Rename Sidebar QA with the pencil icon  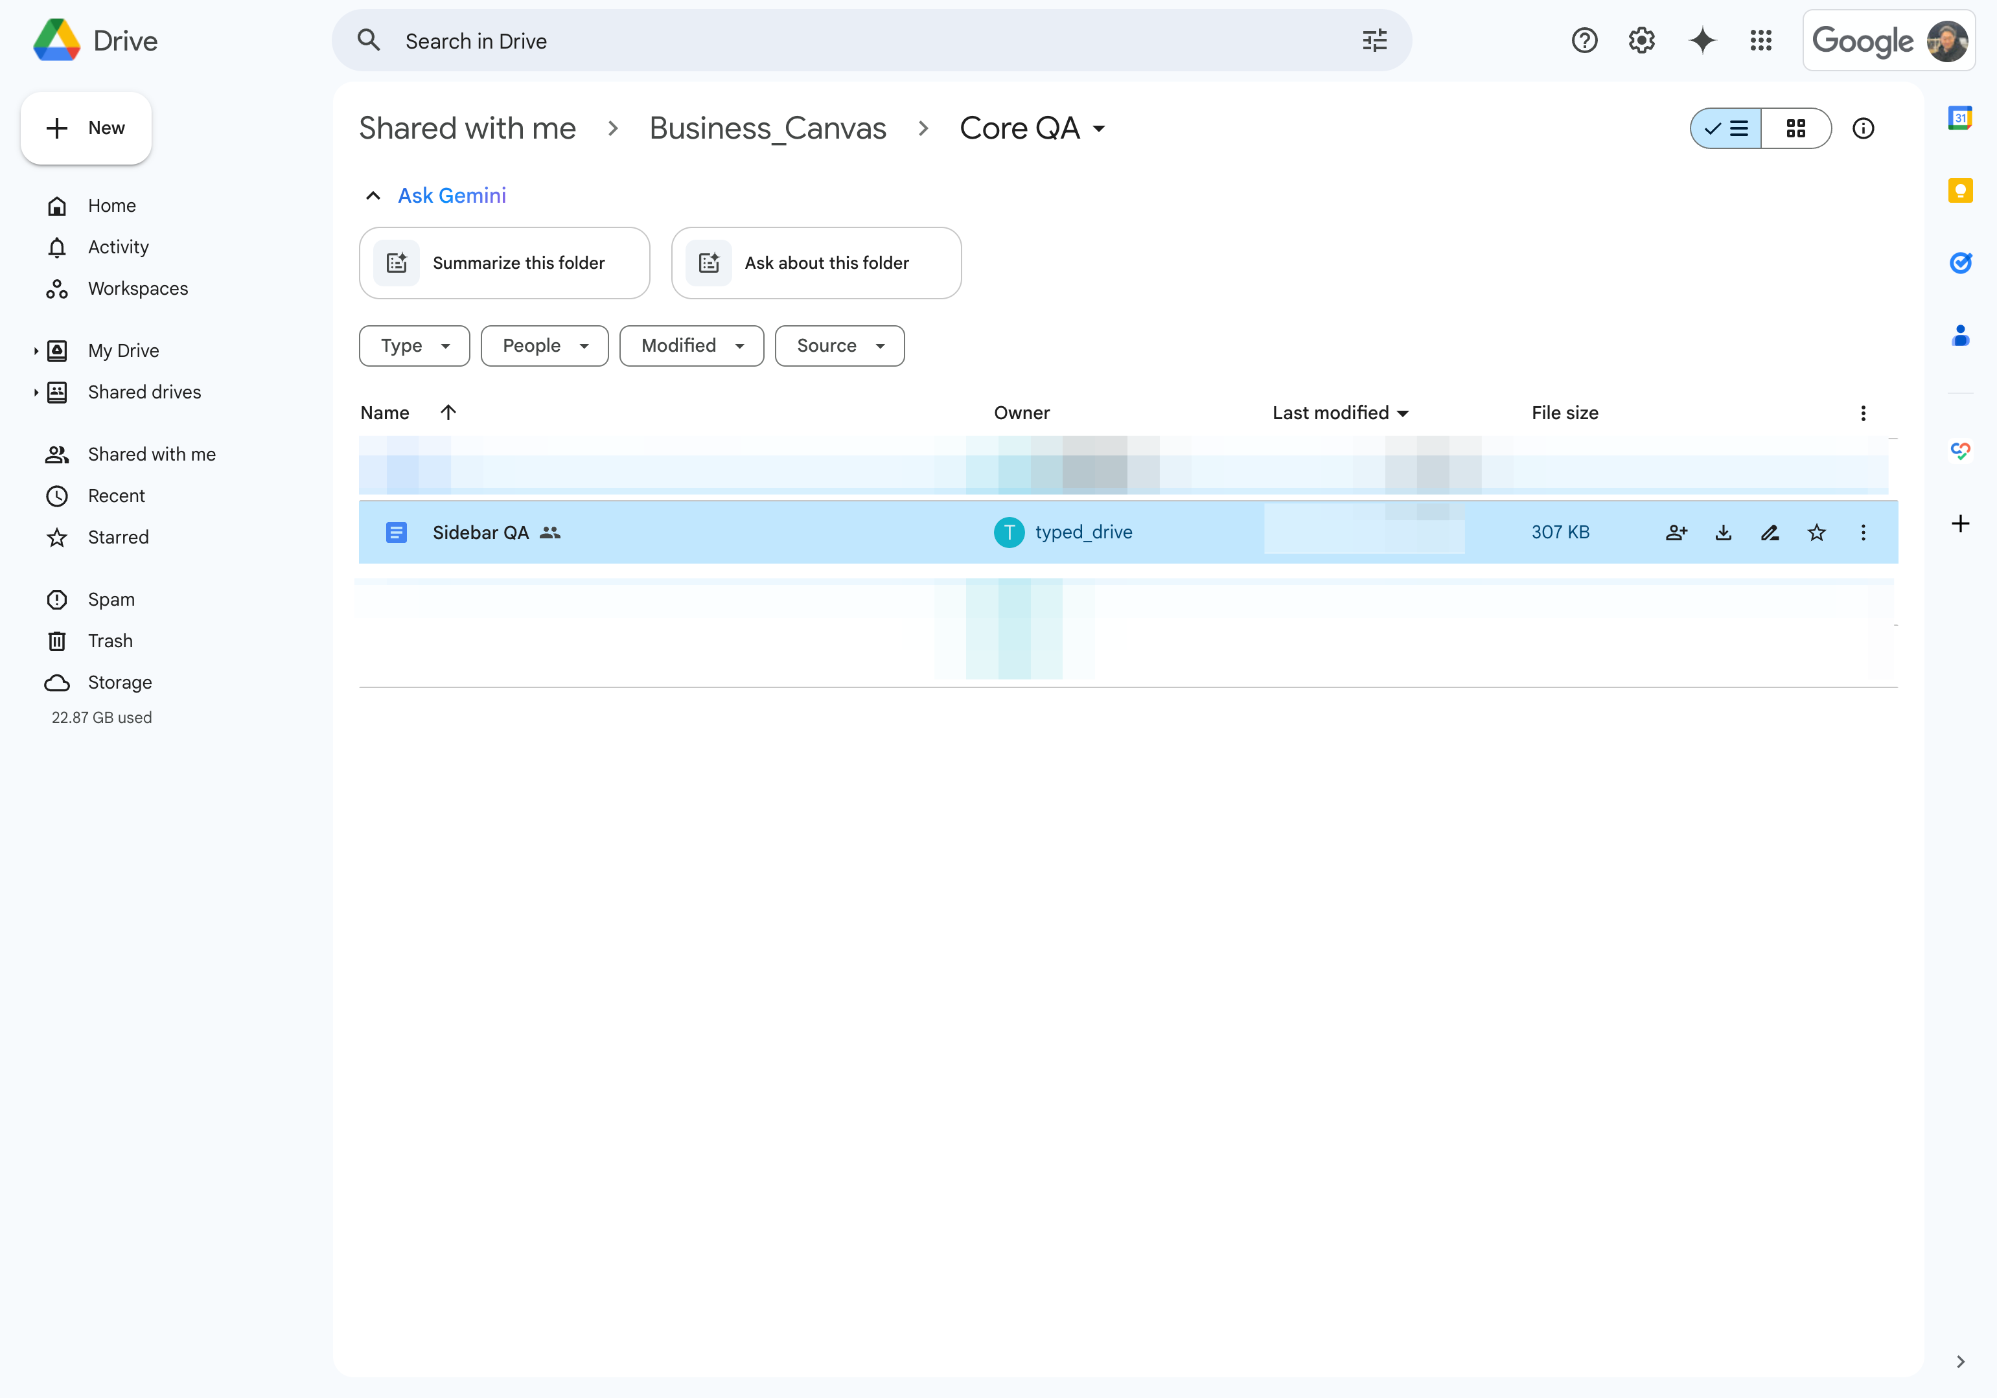tap(1769, 533)
